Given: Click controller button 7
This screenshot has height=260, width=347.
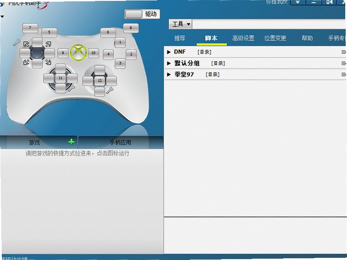Looking at the screenshot, I should click(30, 28).
